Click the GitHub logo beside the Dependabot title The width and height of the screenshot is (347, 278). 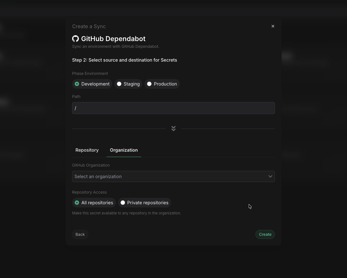click(x=75, y=39)
